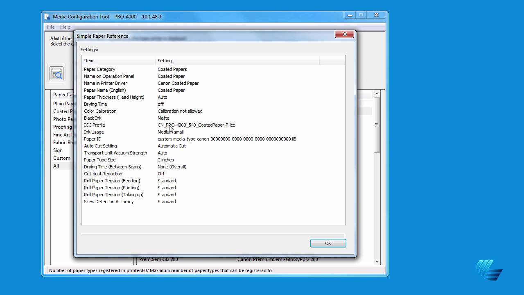The height and width of the screenshot is (295, 524).
Task: Click Media Configuration Tool title bar icon
Action: (x=47, y=17)
